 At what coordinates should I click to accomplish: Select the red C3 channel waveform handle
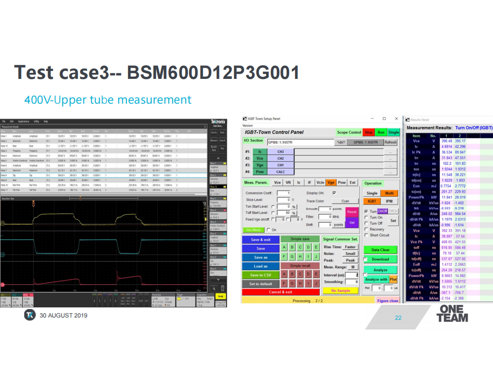(x=2, y=284)
